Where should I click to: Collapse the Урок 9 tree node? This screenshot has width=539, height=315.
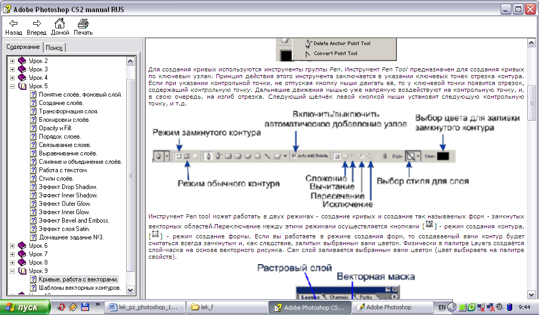(13, 271)
